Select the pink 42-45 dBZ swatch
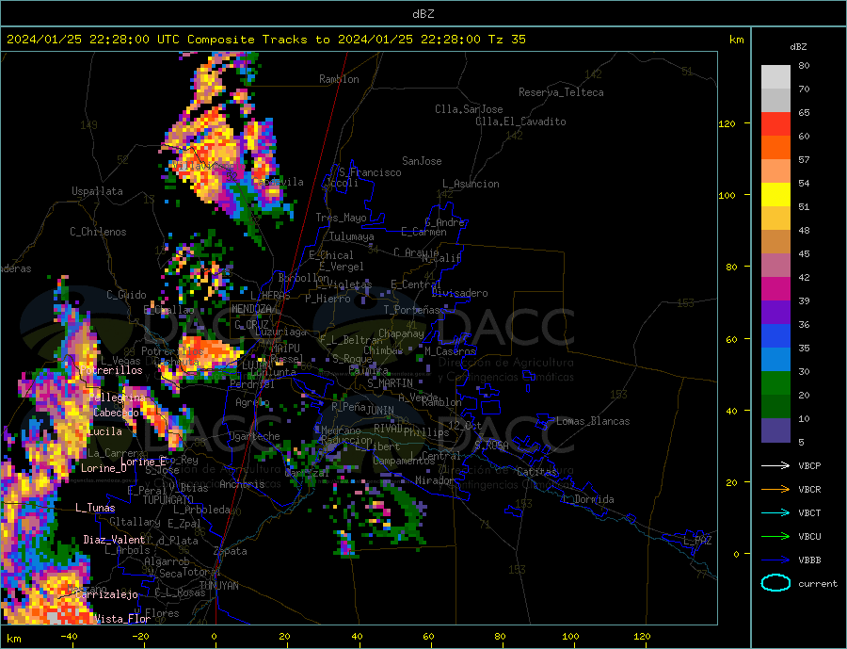The image size is (847, 649). pyautogui.click(x=775, y=266)
